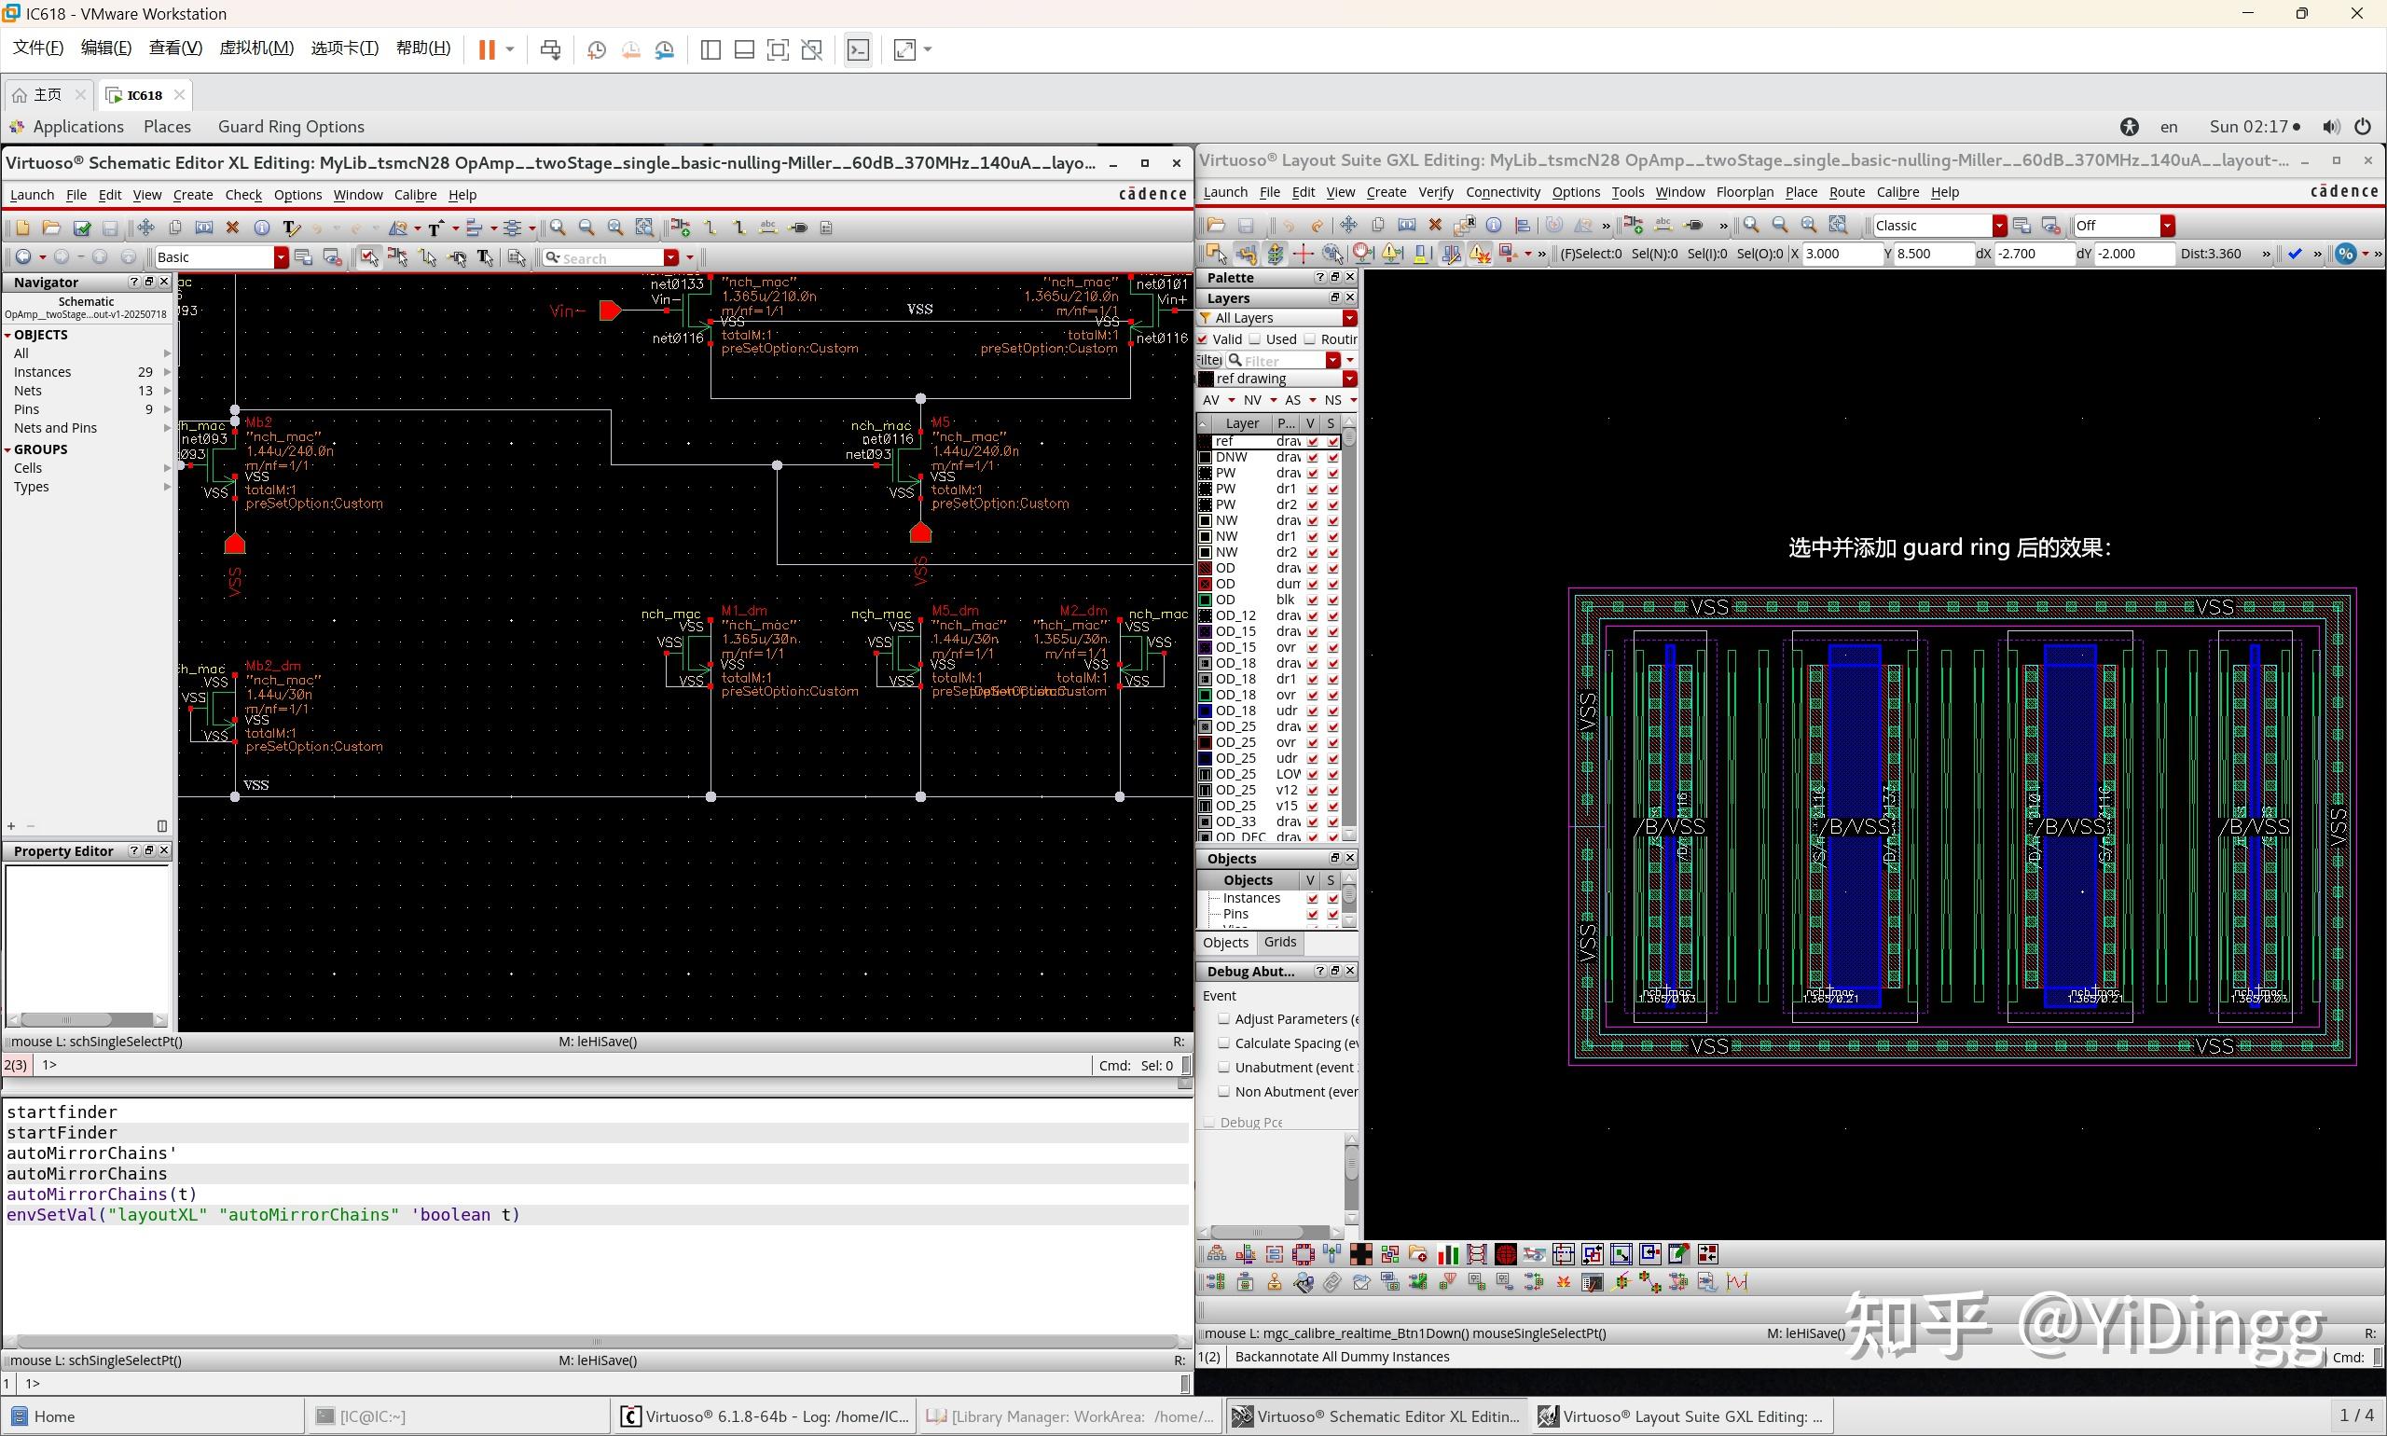
Task: Open the Classic display mode dropdown
Action: [x=1998, y=225]
